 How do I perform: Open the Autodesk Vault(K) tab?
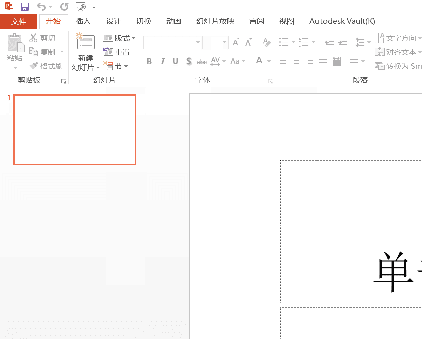coord(342,21)
